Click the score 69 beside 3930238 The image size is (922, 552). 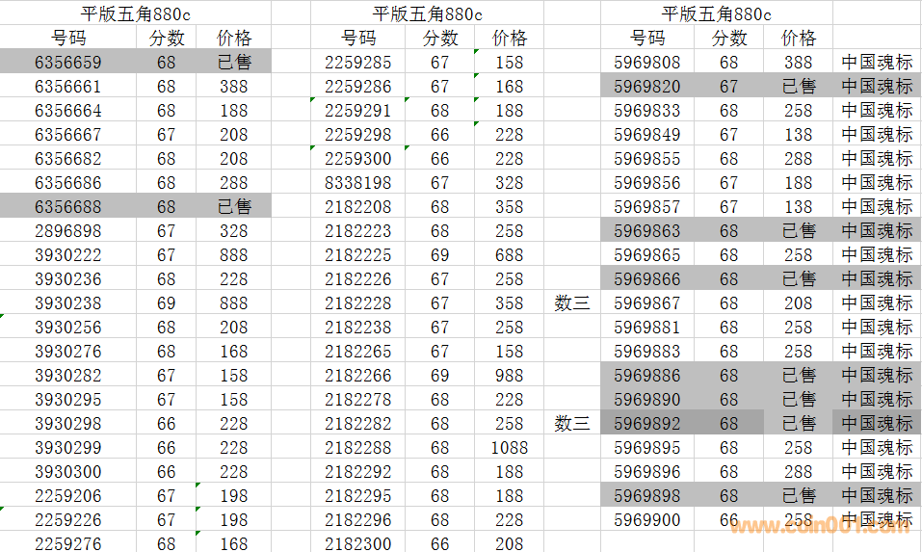(x=166, y=302)
